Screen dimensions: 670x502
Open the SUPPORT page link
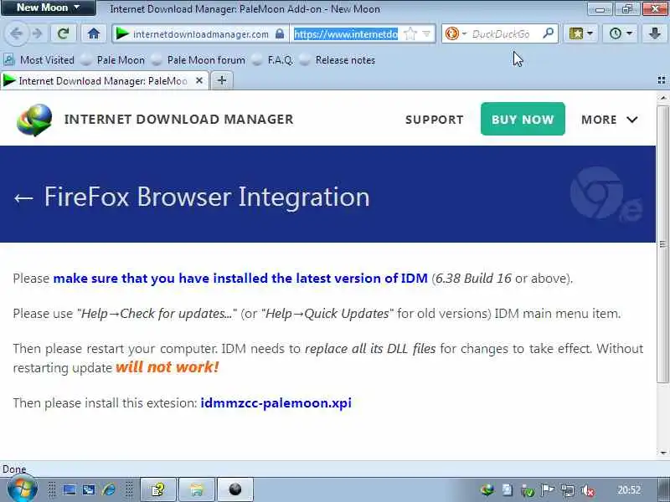click(x=434, y=120)
